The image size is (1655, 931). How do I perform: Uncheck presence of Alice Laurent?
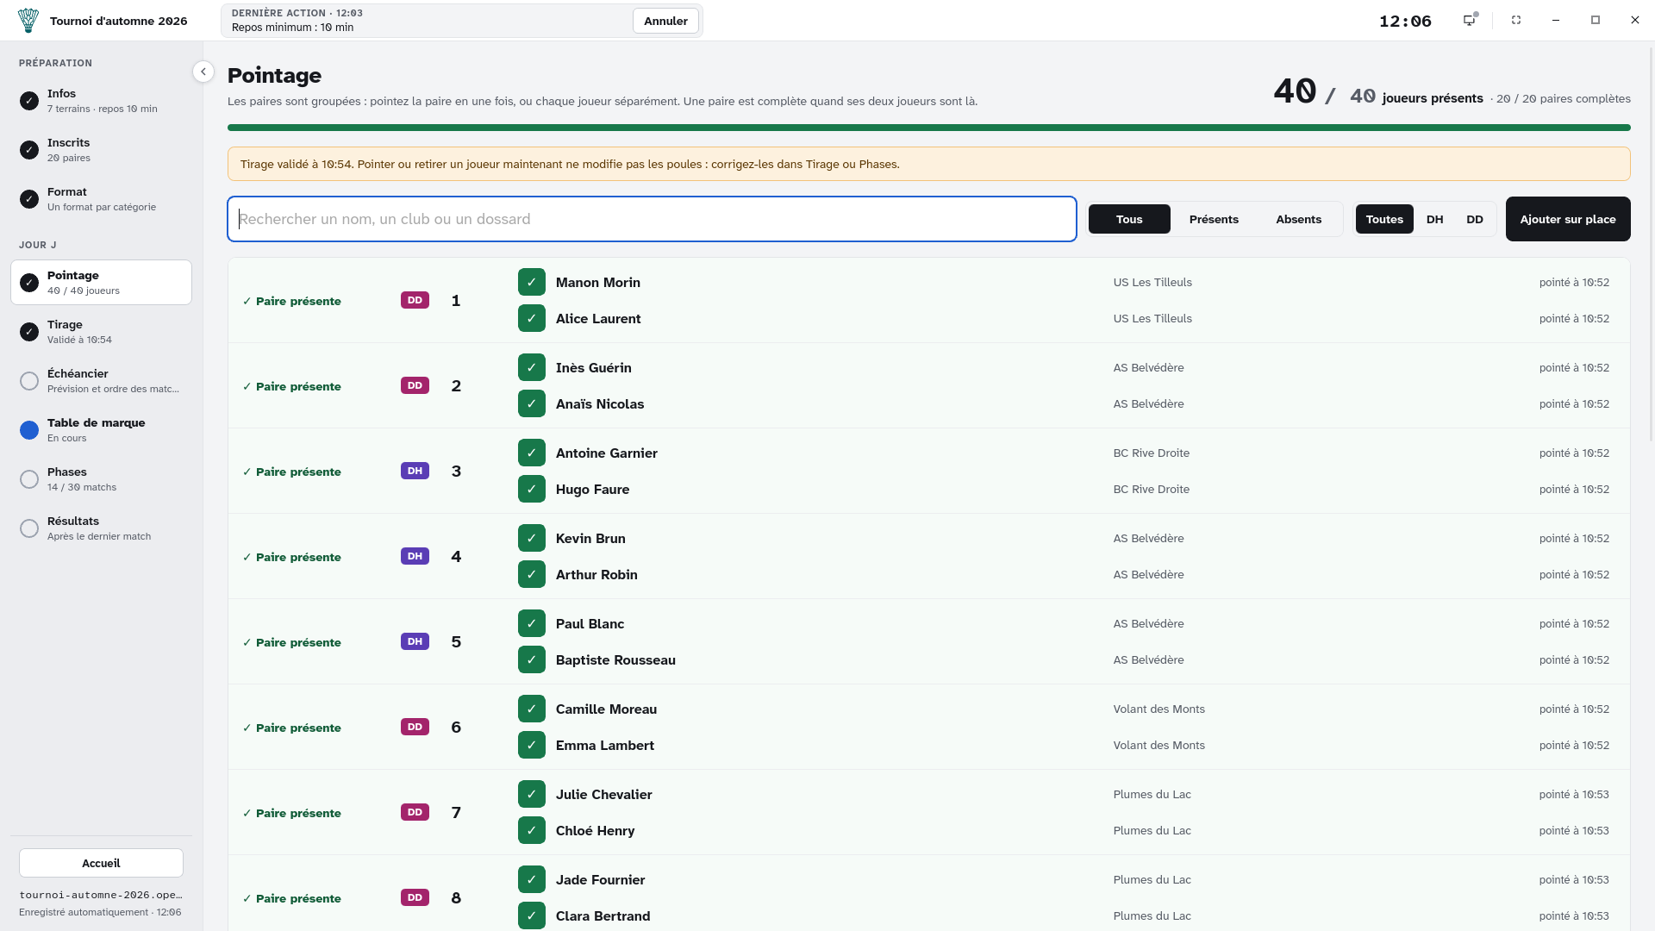532,318
